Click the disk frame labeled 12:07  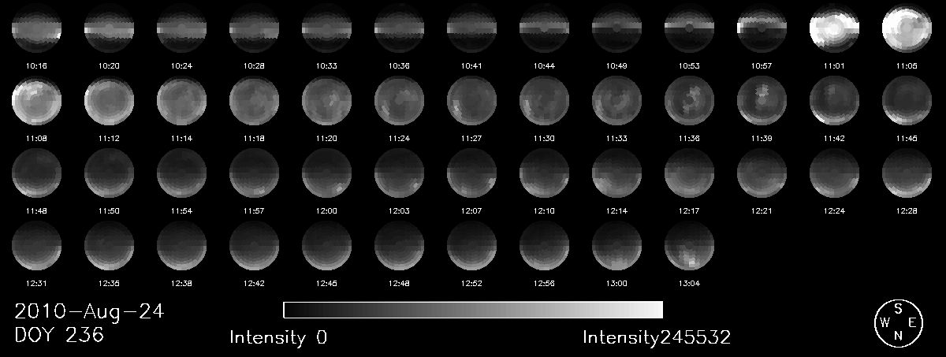coord(472,174)
